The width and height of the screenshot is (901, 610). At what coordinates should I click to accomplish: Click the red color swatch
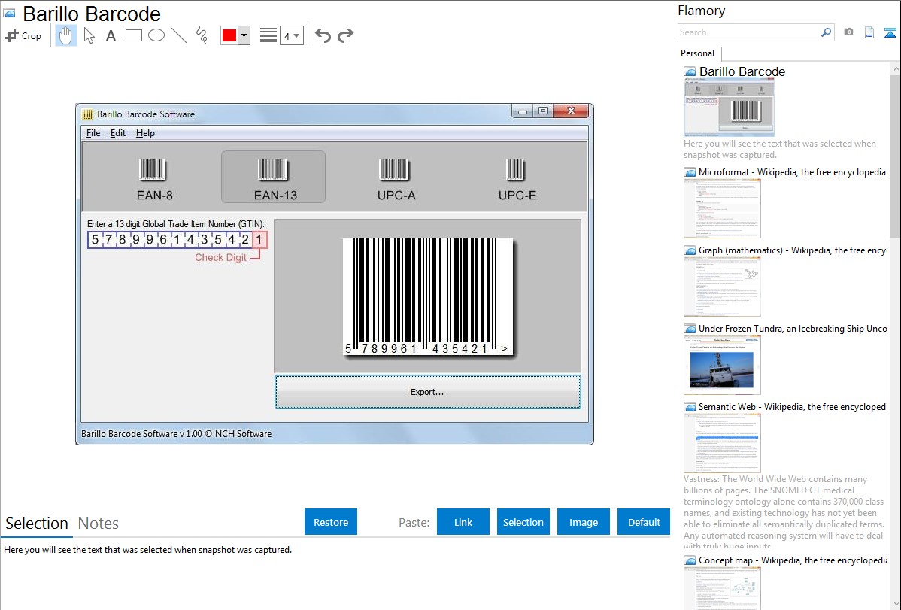[x=229, y=35]
